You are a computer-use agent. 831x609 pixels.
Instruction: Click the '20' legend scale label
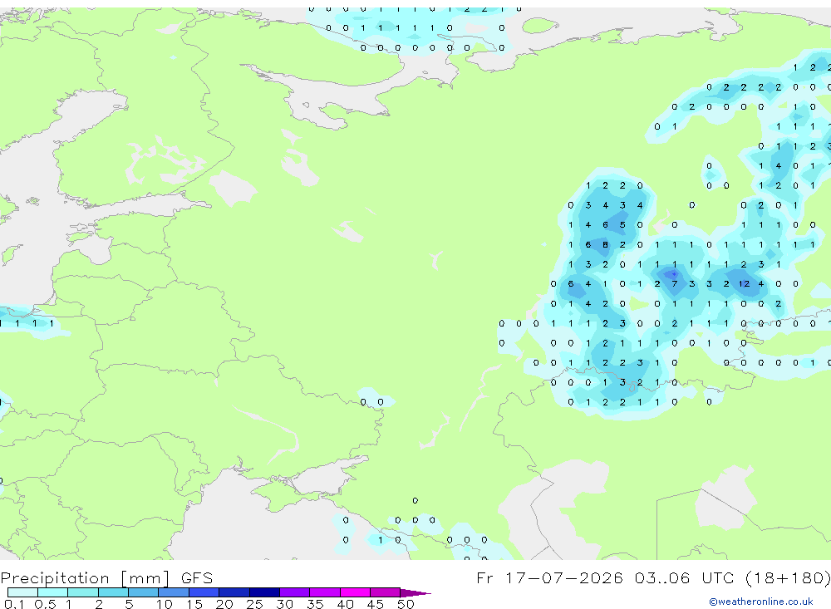pyautogui.click(x=224, y=604)
